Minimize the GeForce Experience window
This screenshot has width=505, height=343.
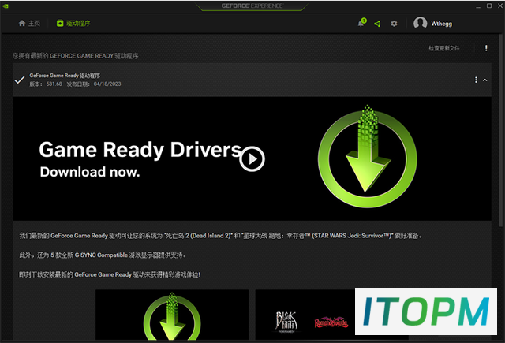[478, 6]
